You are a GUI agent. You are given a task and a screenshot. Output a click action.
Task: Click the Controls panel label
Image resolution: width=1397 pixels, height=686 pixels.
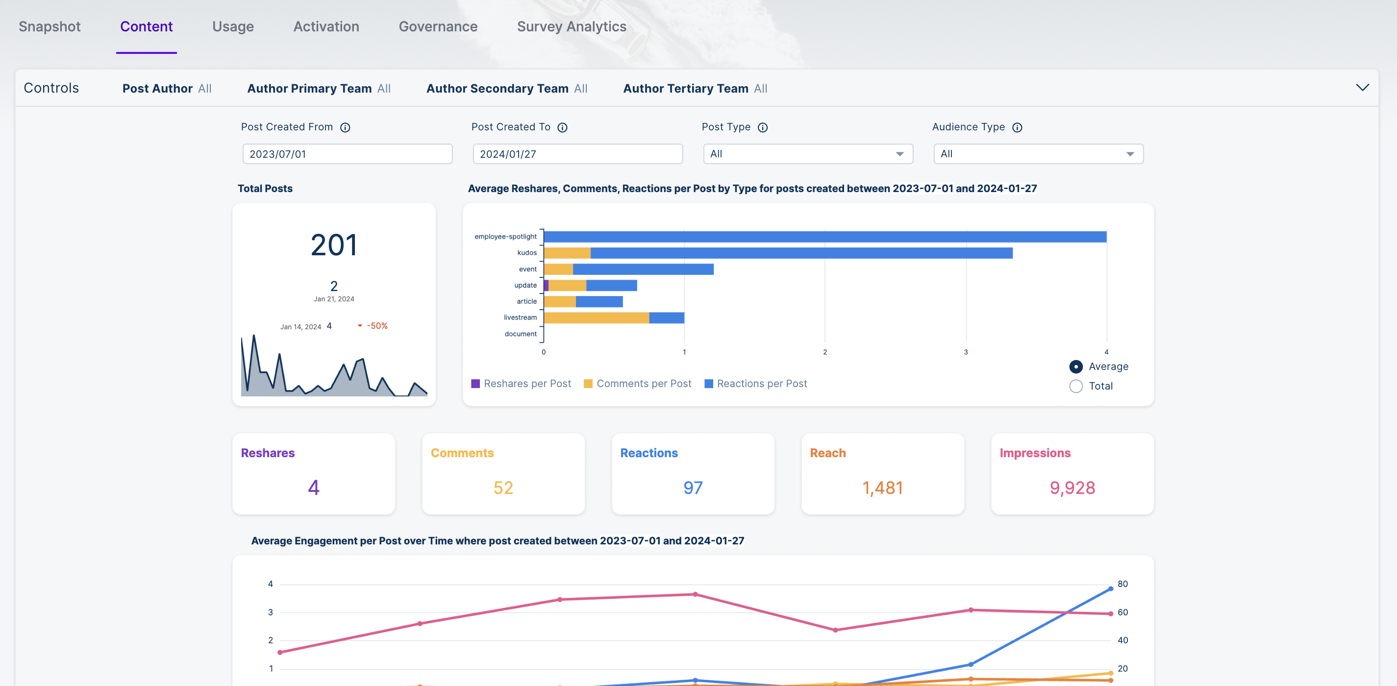tap(51, 88)
